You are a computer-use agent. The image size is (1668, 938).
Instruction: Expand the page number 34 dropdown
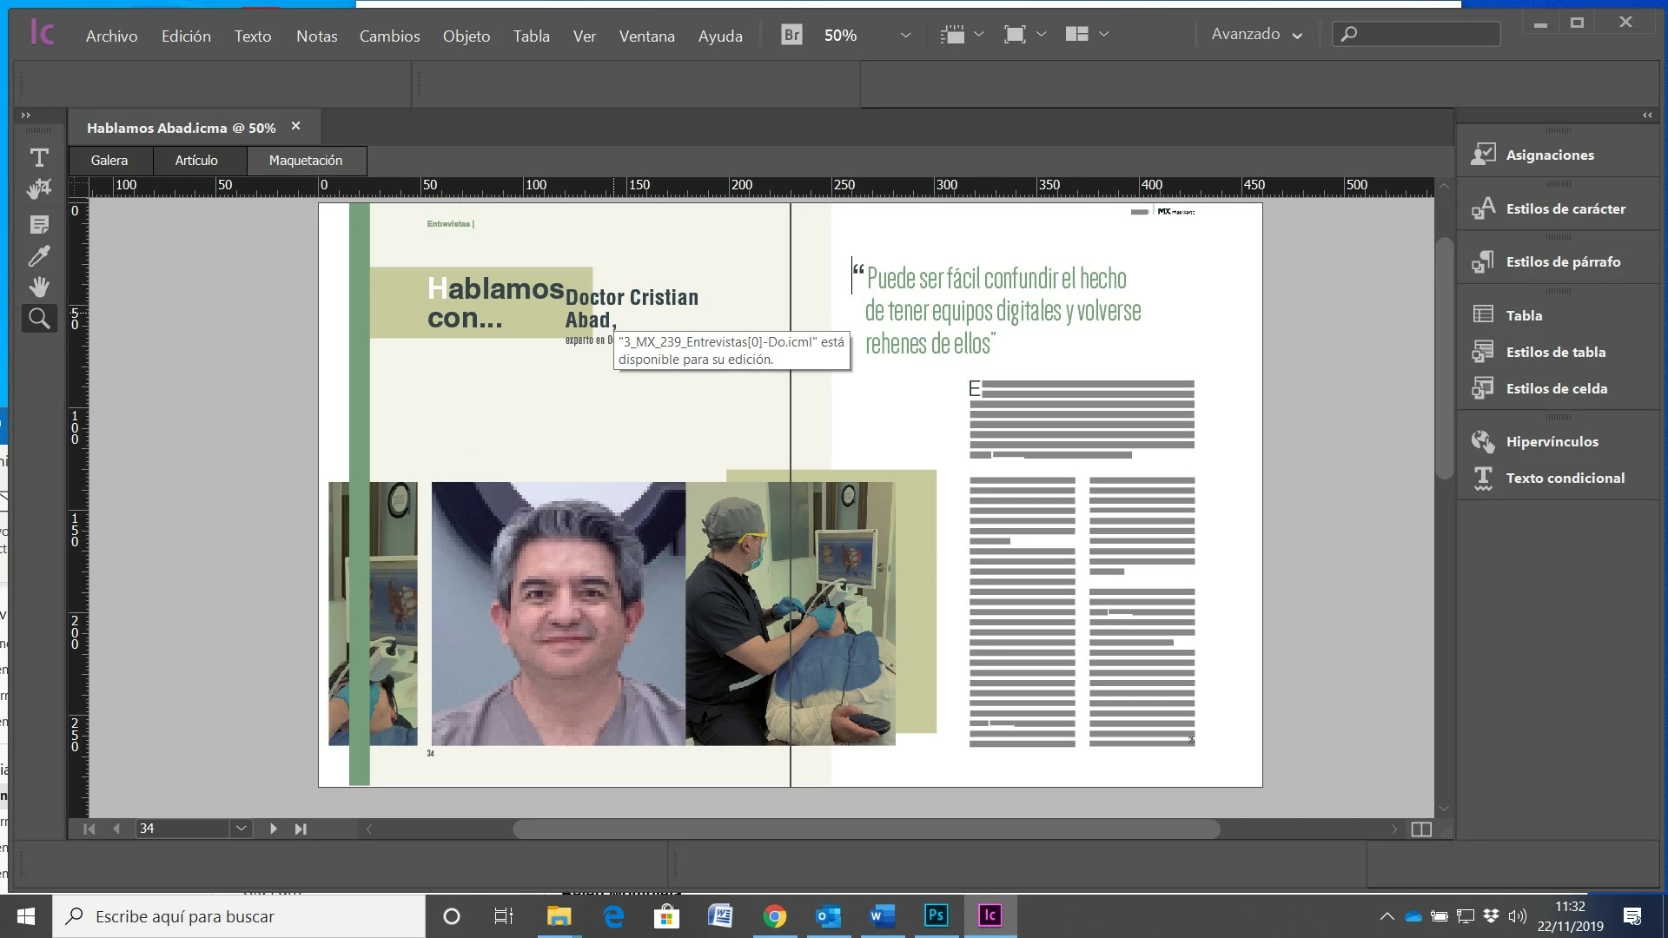(x=242, y=829)
